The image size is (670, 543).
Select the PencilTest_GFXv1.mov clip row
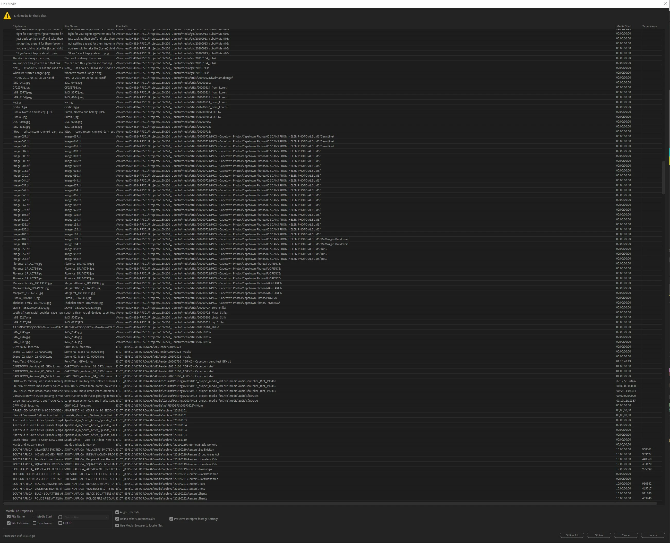[27, 361]
